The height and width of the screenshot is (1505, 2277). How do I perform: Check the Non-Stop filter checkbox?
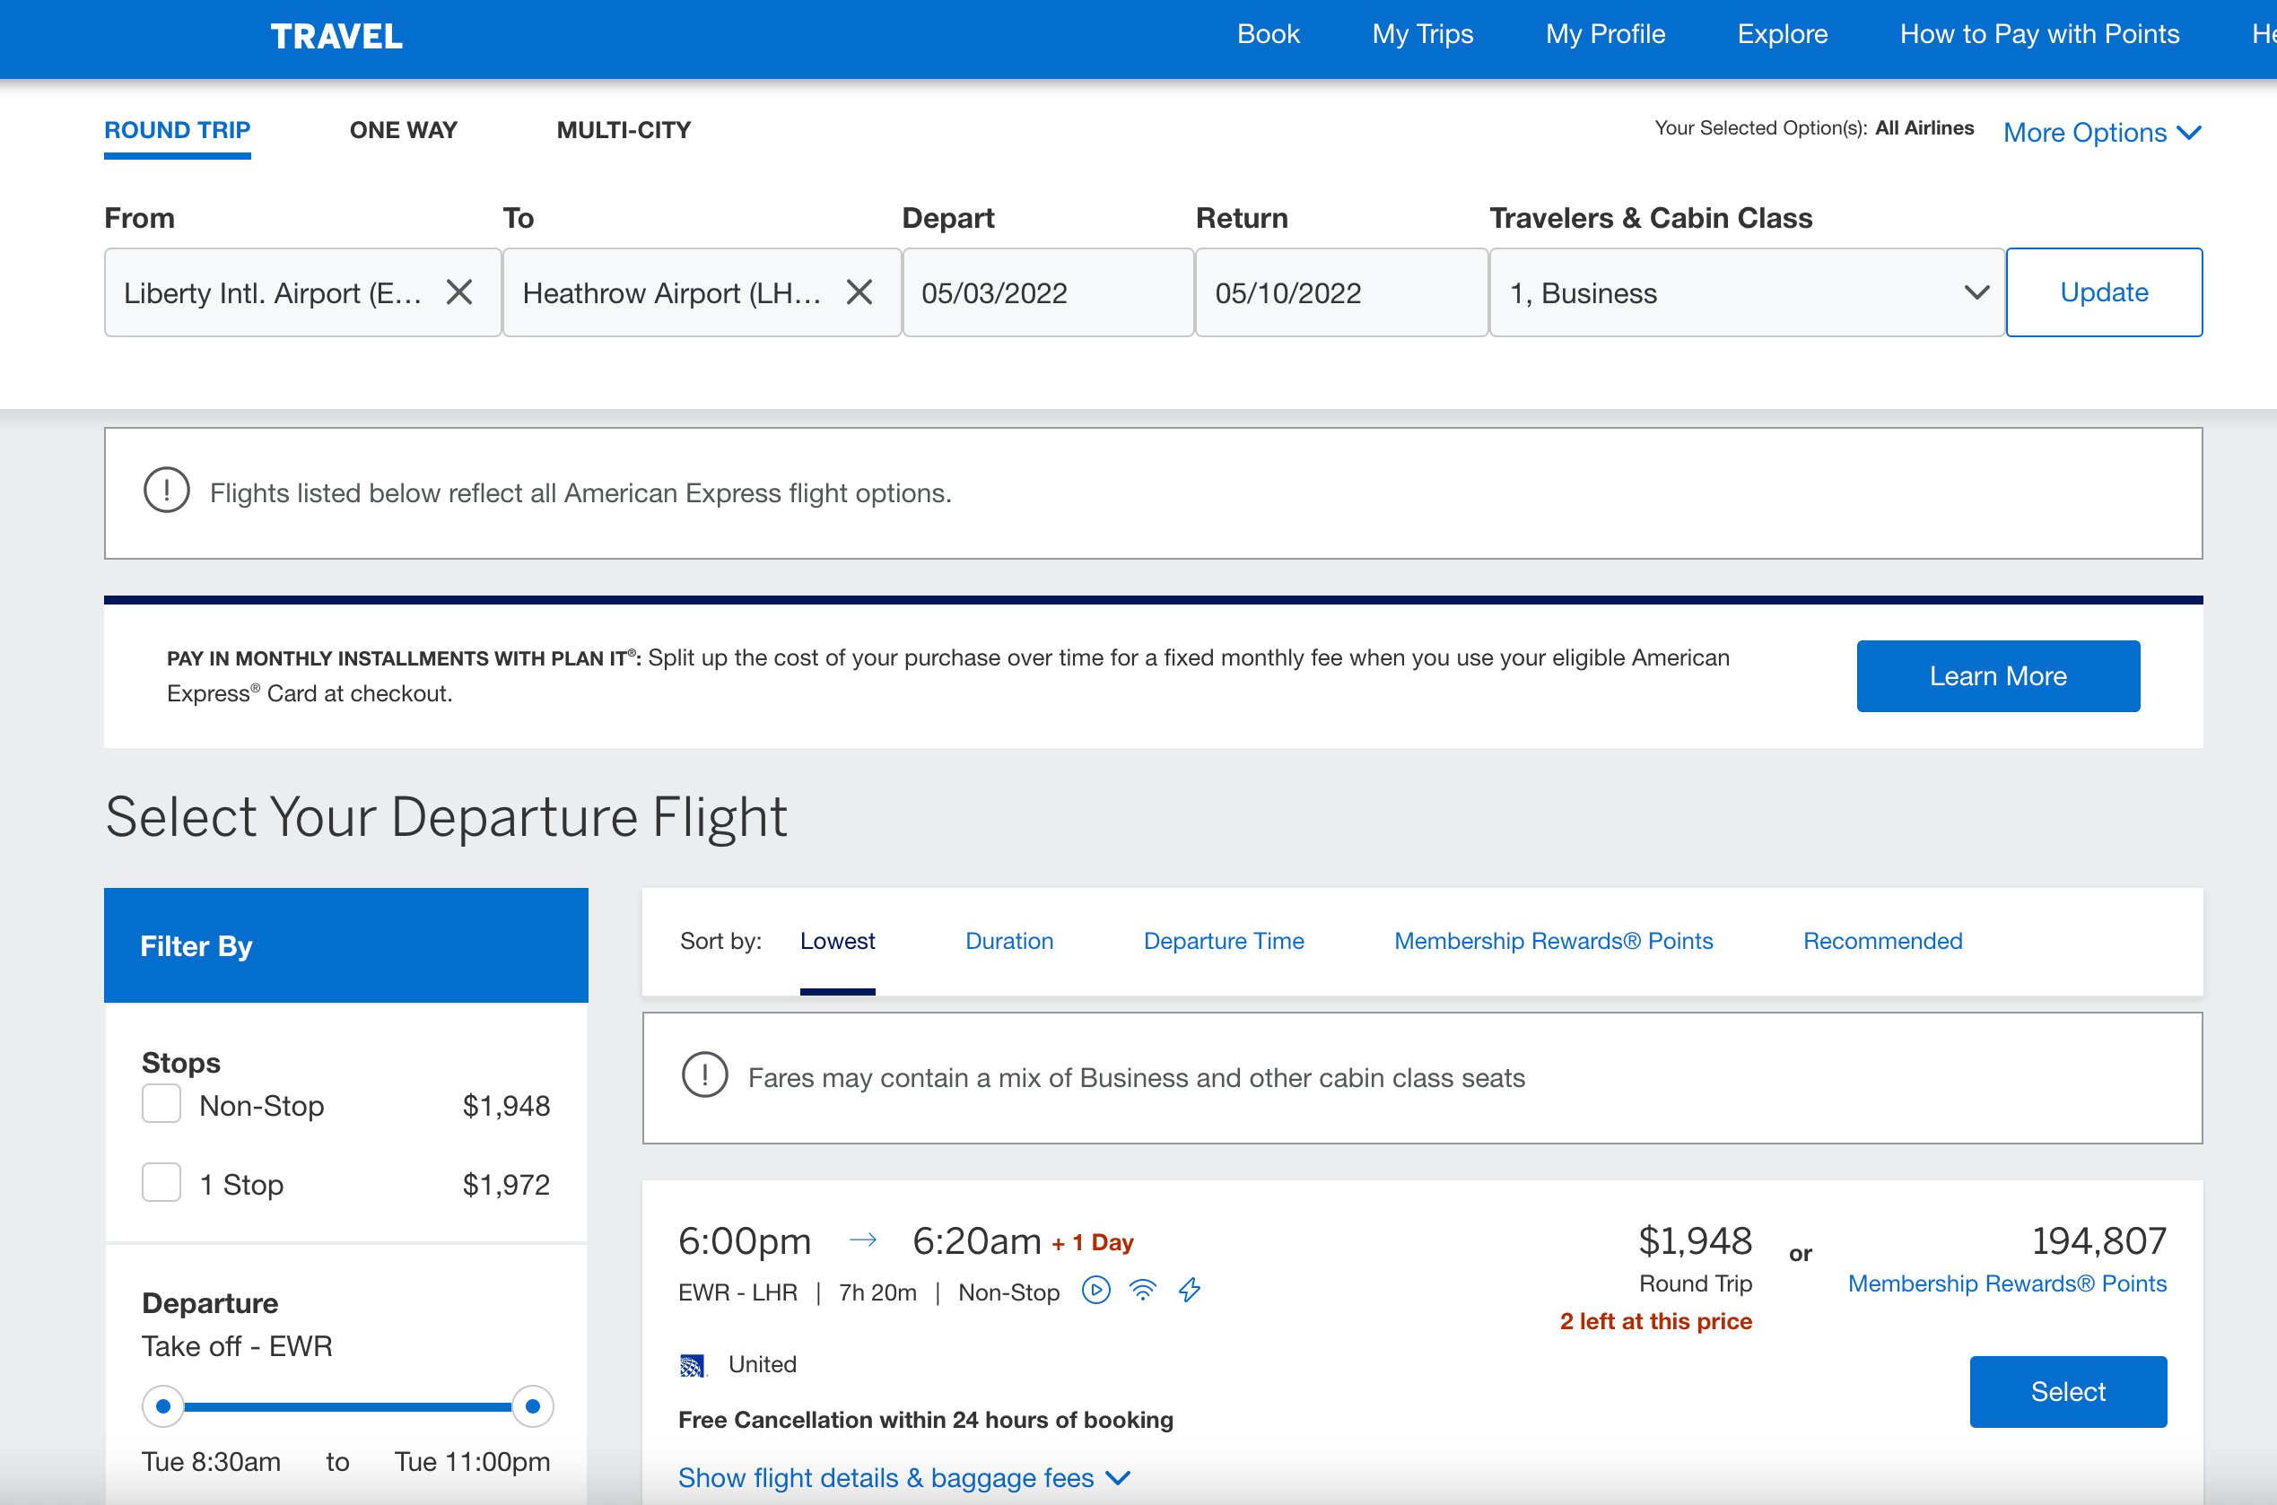click(x=161, y=1104)
